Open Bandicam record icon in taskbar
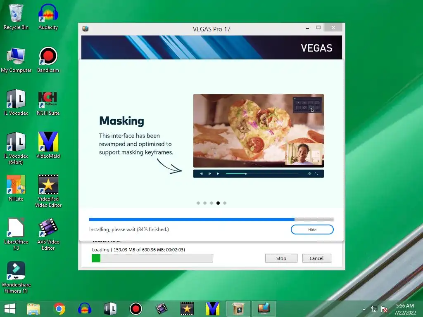Viewport: 423px width, 317px height. click(x=135, y=309)
